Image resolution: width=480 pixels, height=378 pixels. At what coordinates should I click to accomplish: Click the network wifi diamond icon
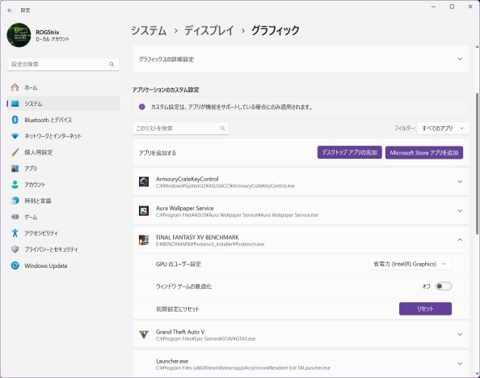(x=15, y=136)
